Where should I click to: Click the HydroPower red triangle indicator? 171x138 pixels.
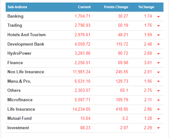point(158,54)
